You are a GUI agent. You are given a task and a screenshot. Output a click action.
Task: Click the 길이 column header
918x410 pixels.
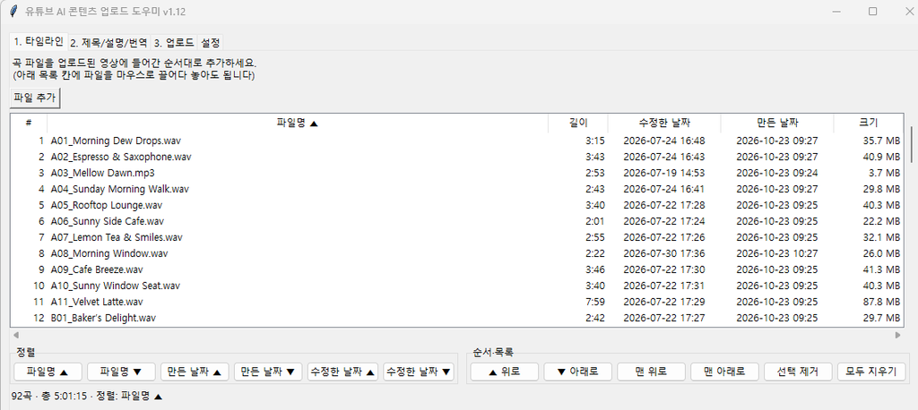578,123
